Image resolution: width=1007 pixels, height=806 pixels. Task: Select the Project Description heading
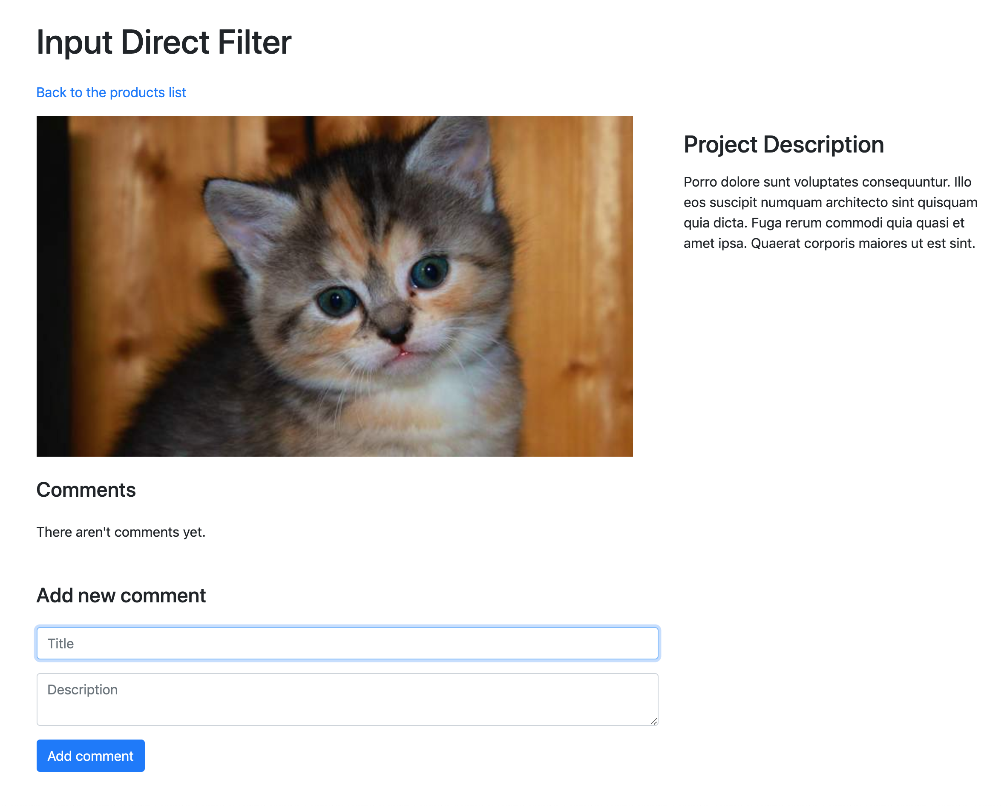point(783,144)
